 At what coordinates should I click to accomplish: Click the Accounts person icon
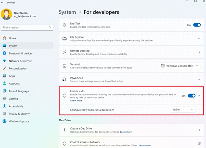[5, 84]
